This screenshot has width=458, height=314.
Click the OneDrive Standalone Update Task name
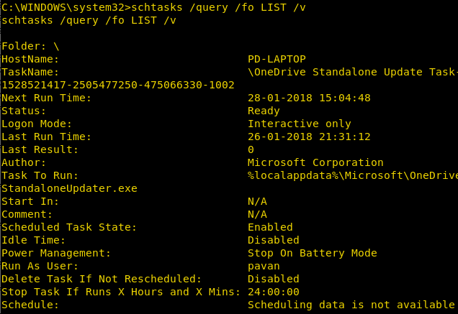(x=353, y=72)
